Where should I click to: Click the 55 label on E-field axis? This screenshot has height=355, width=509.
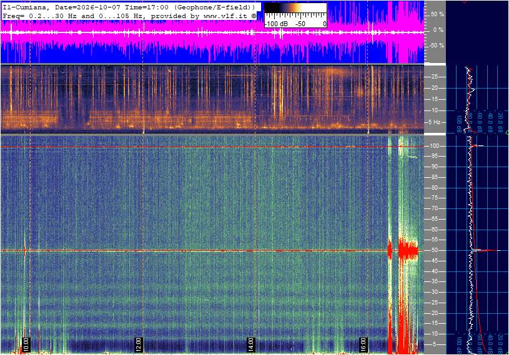pyautogui.click(x=434, y=240)
